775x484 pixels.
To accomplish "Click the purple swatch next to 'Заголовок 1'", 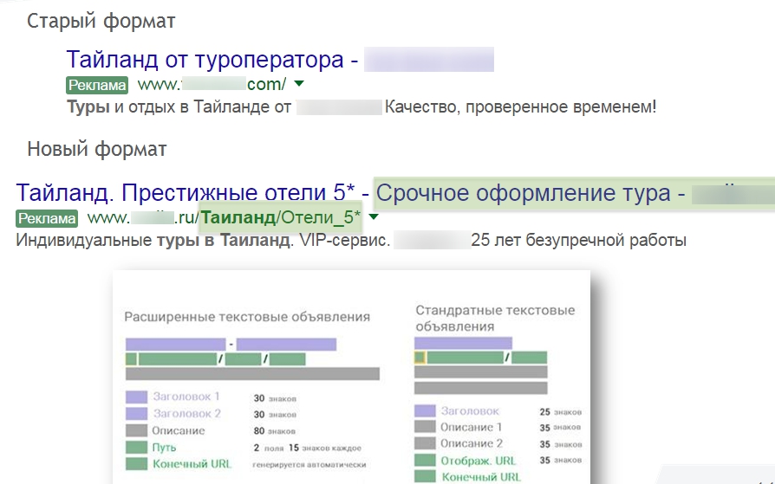I will coord(137,397).
